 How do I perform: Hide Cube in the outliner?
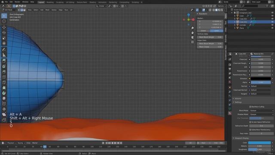272,16
